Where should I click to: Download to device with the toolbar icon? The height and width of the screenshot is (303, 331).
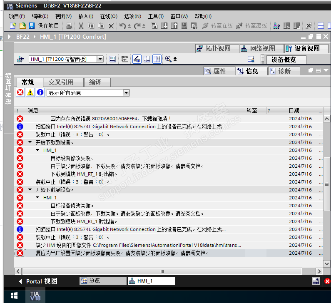pos(164,26)
